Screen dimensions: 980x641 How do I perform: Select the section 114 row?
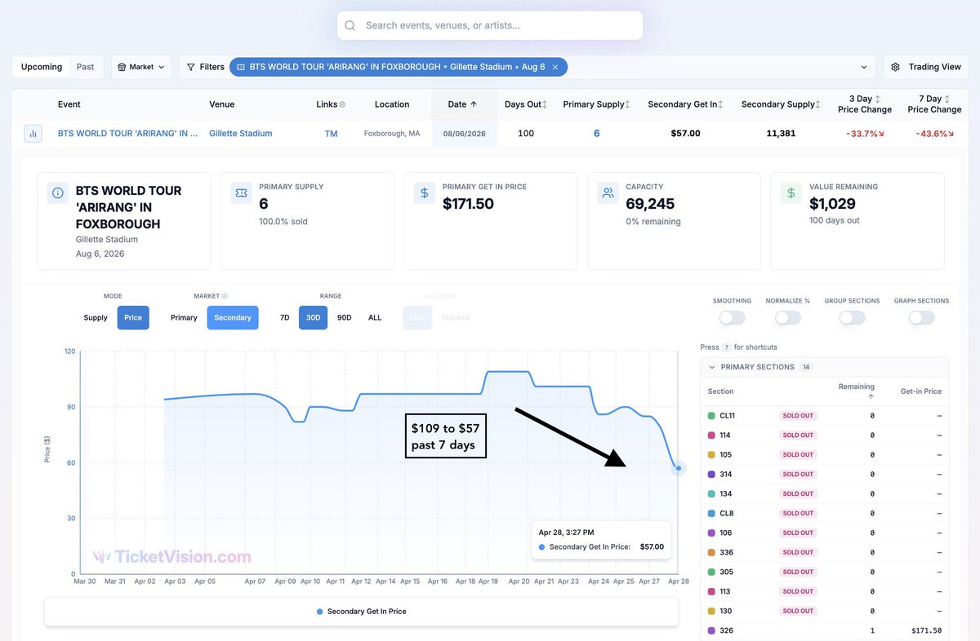(825, 435)
